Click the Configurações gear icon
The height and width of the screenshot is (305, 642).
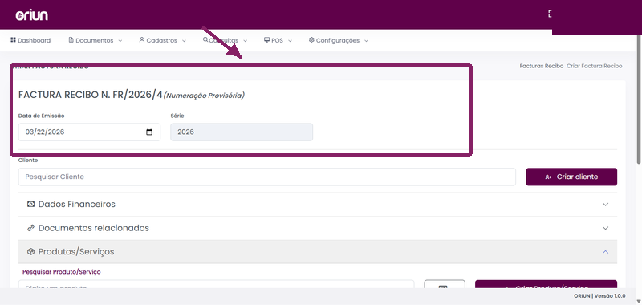(311, 39)
